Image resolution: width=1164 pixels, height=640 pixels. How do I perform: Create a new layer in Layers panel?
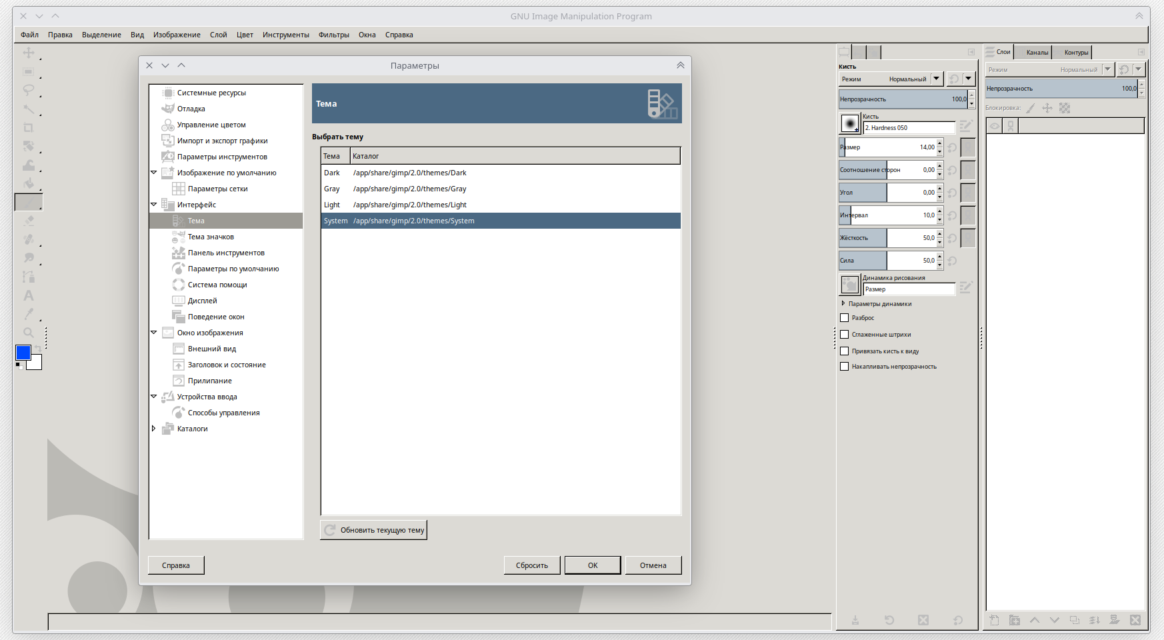tap(994, 620)
